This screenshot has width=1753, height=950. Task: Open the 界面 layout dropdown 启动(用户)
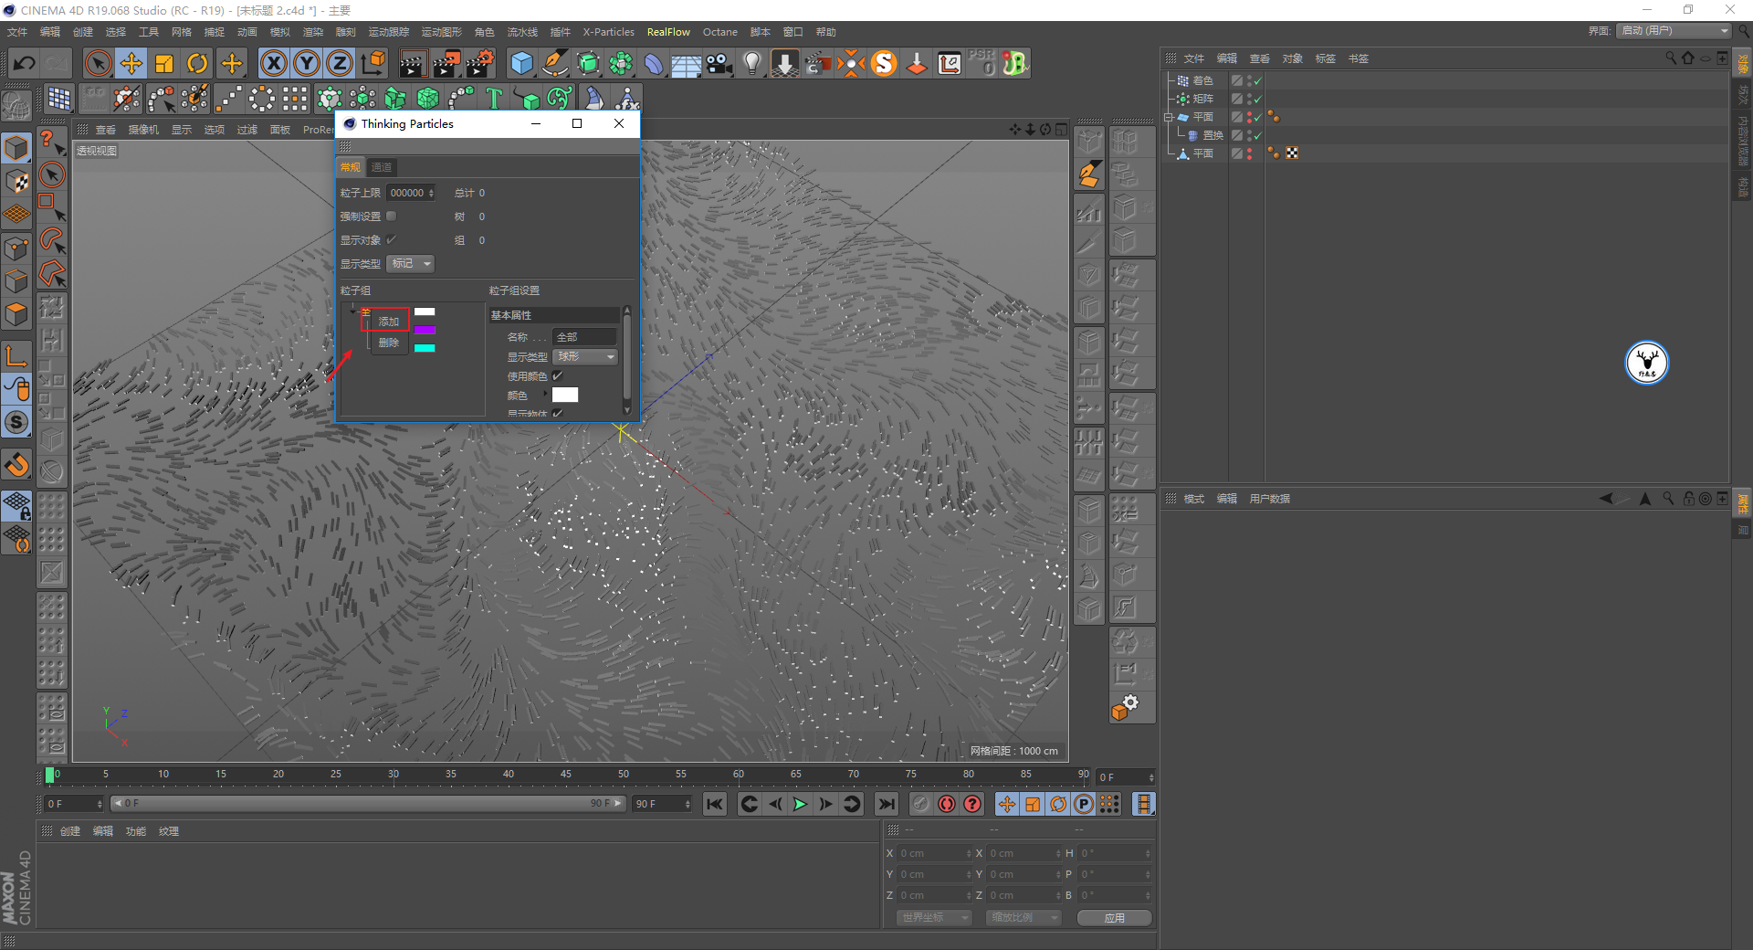pyautogui.click(x=1674, y=31)
